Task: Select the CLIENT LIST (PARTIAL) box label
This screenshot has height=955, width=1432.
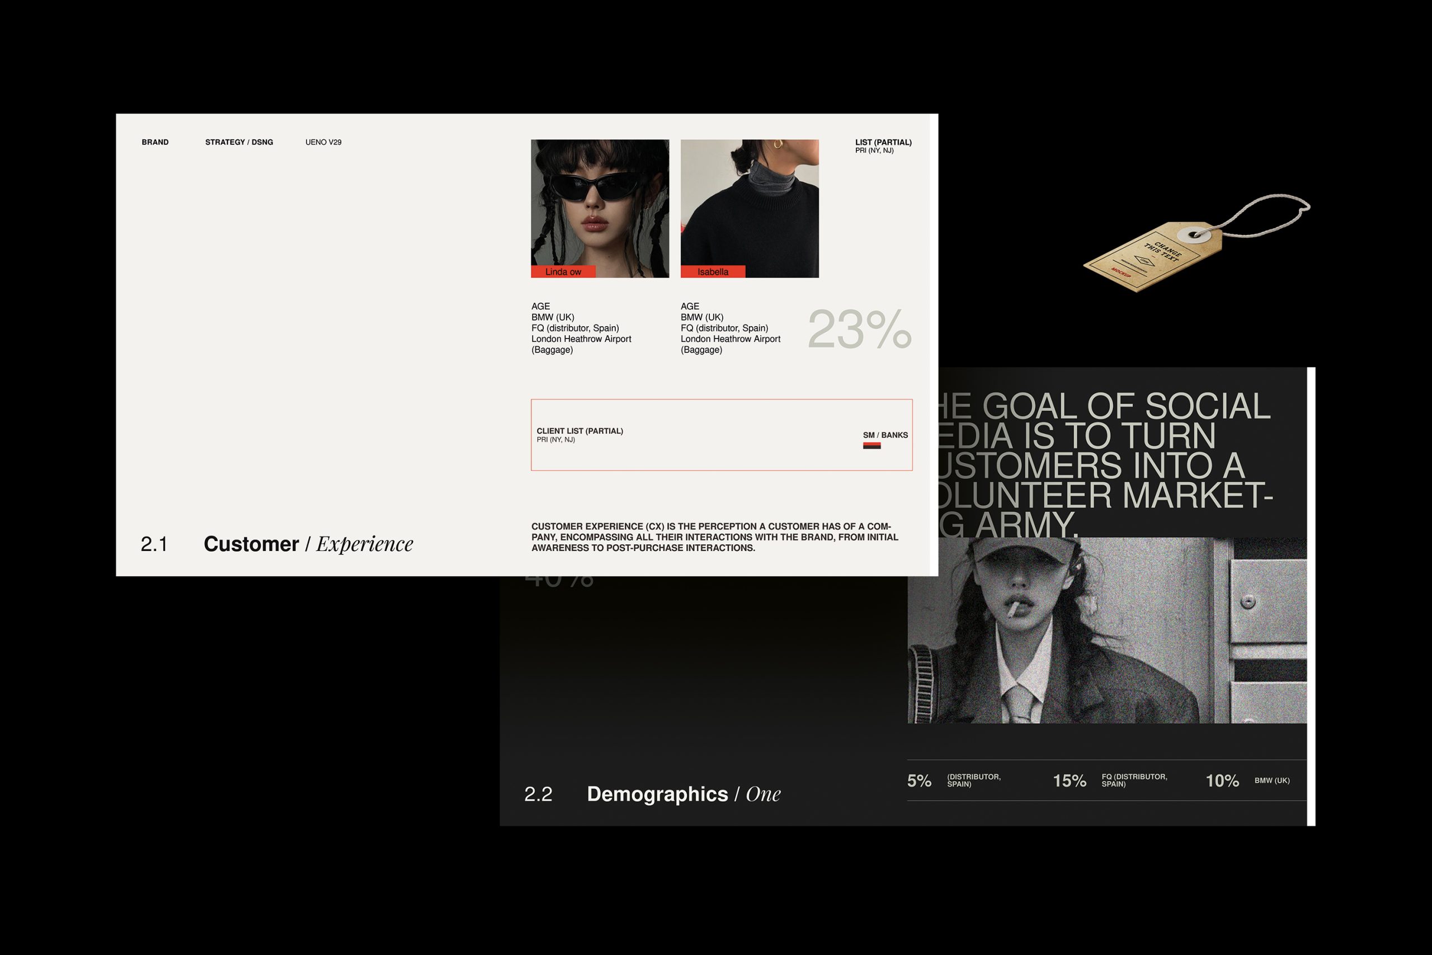Action: 580,431
